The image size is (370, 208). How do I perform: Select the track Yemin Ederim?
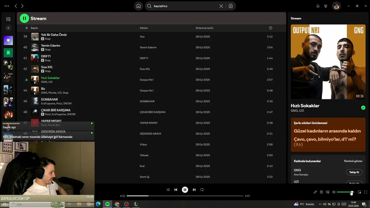pos(51,45)
